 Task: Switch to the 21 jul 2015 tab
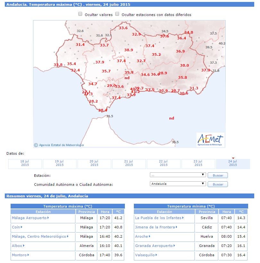click(129, 164)
